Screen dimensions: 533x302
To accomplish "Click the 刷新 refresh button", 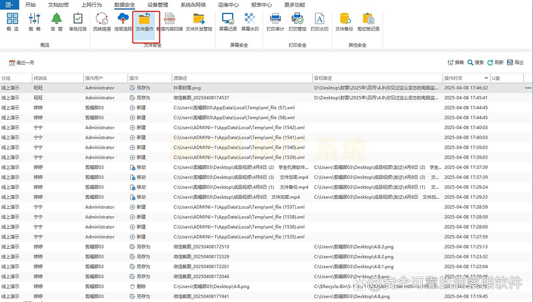I will [495, 63].
